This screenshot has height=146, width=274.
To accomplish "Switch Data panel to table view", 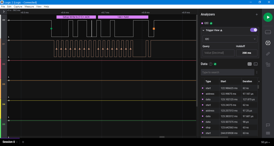I will (x=250, y=64).
